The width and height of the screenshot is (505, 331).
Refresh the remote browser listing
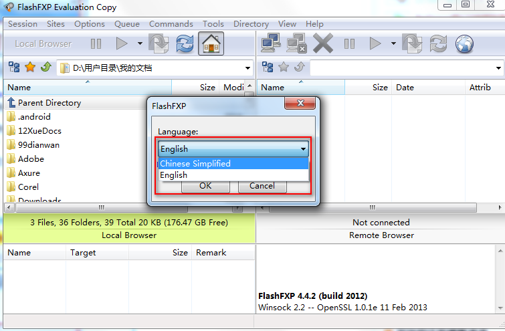click(438, 43)
